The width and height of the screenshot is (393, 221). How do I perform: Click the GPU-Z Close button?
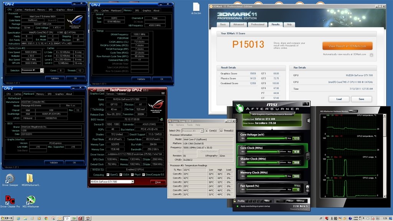(158, 182)
